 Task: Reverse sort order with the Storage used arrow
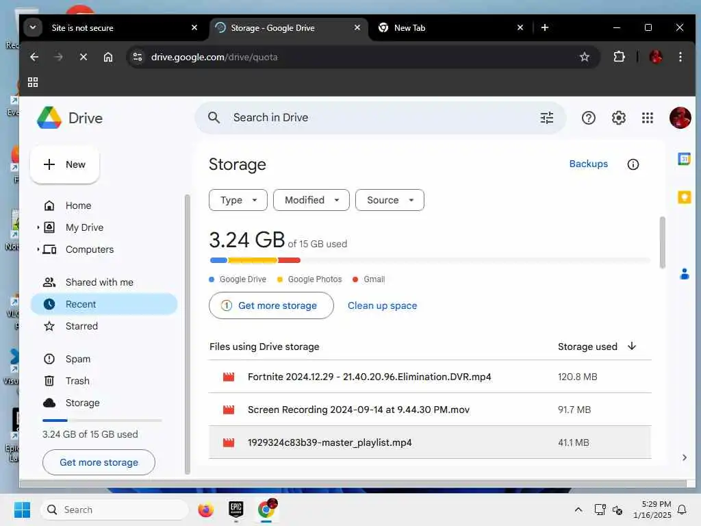[x=631, y=346]
